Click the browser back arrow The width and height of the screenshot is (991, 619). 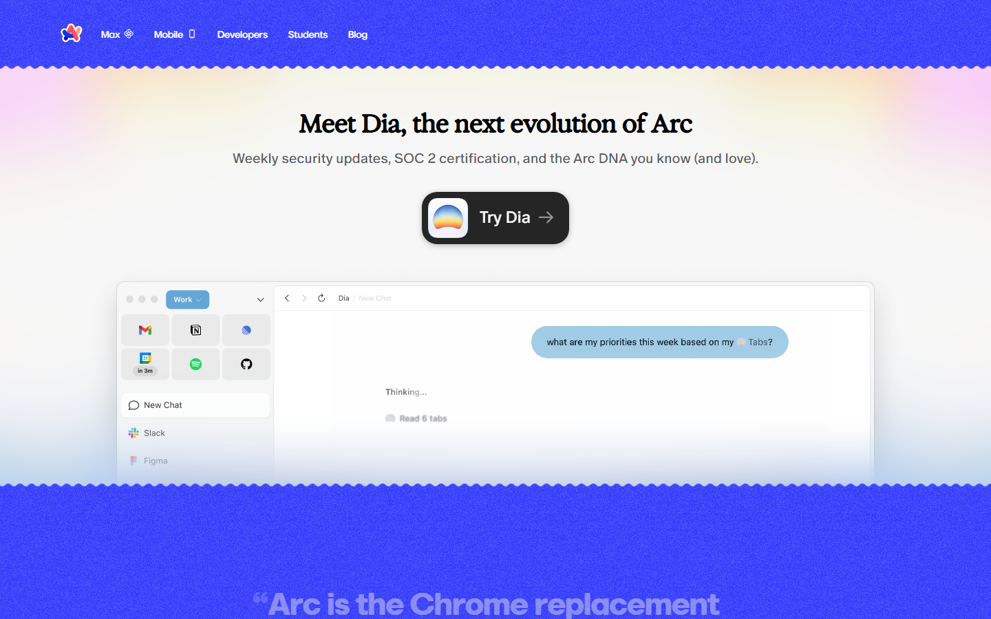(287, 298)
